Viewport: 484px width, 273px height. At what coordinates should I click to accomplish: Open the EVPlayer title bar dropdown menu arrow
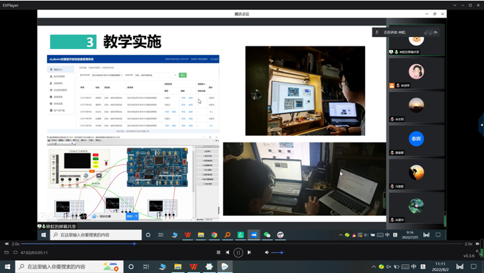[x=454, y=5]
